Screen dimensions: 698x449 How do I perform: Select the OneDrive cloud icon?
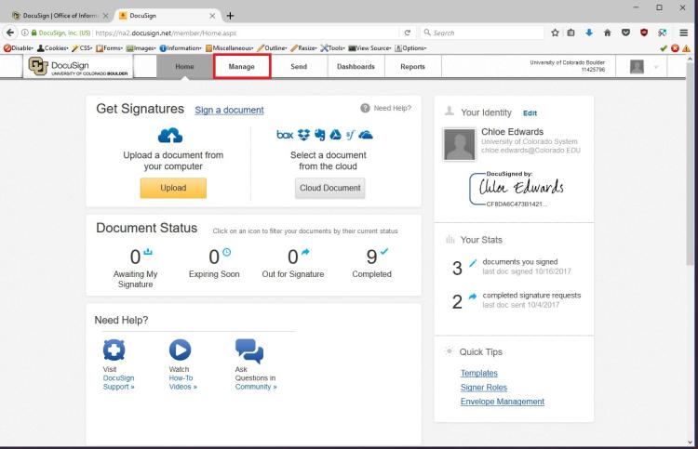click(x=366, y=134)
